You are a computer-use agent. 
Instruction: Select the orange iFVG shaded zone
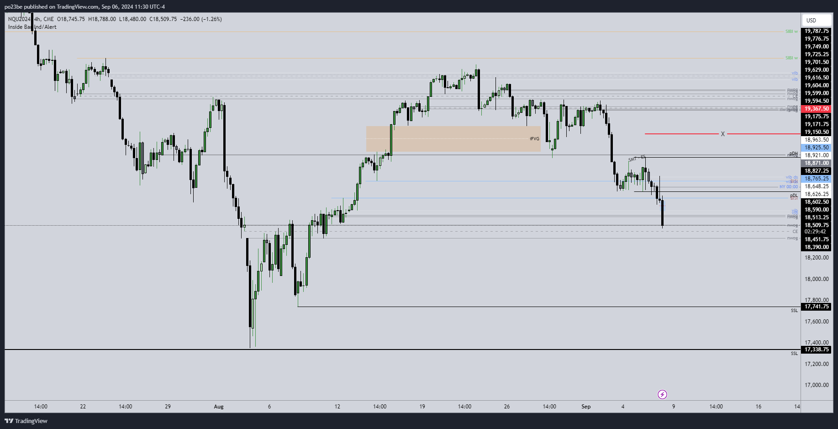click(453, 139)
